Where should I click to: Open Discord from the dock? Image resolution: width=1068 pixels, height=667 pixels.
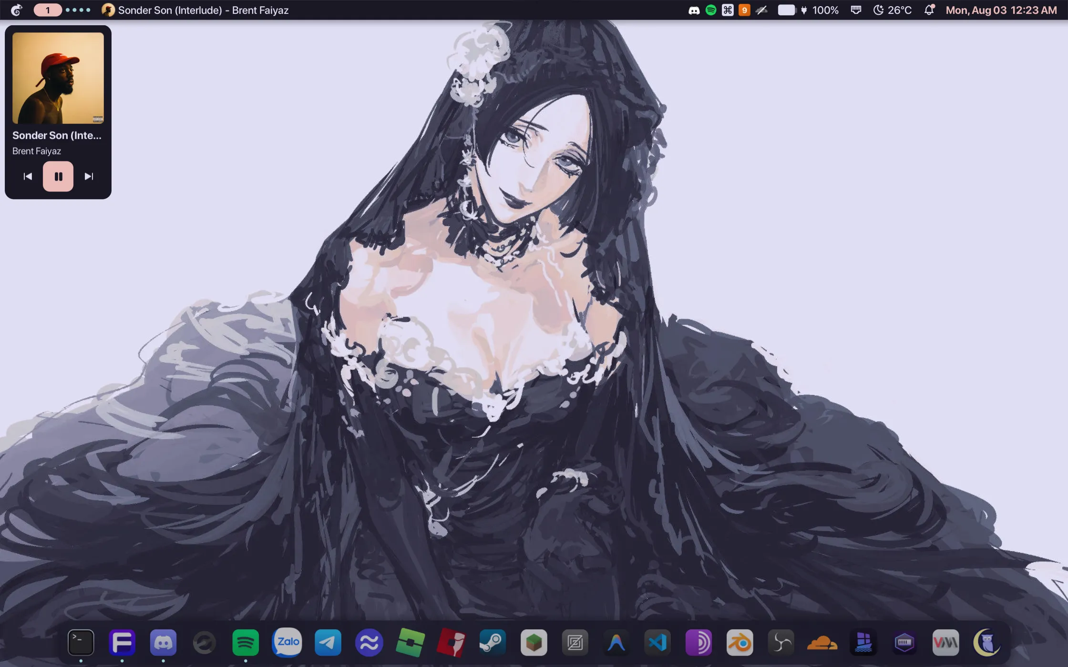[x=163, y=643]
